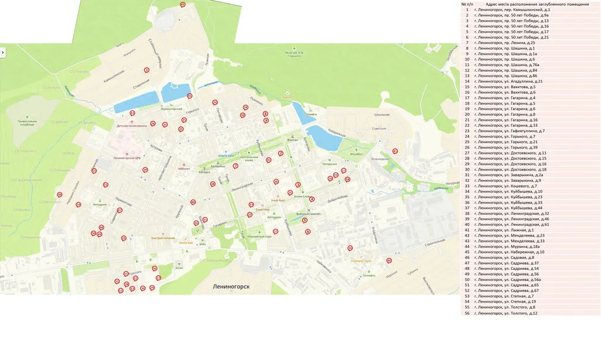601x338 pixels.
Task: Select the Пятёрочка store icon
Action: (x=329, y=160)
